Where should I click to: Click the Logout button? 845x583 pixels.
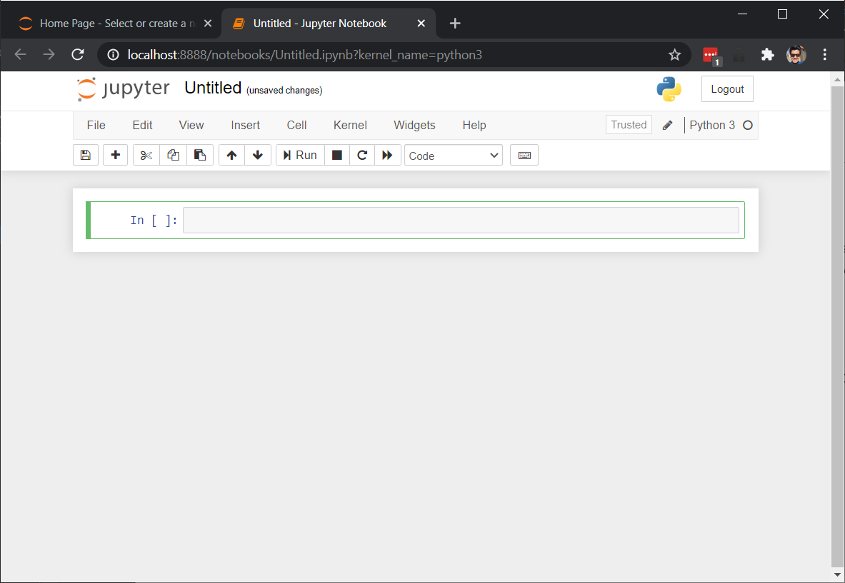coord(727,89)
